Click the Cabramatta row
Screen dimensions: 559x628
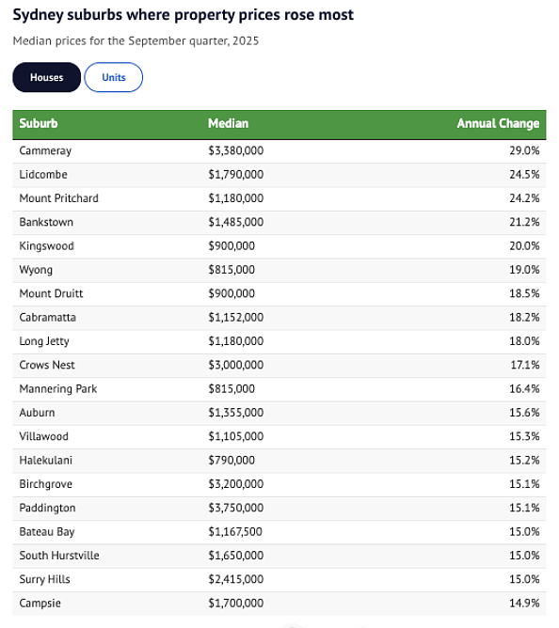(279, 318)
